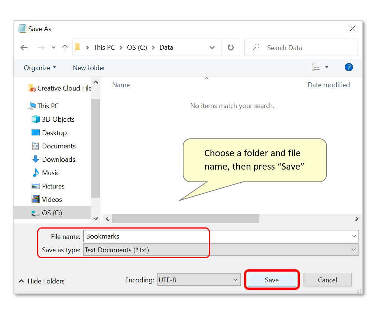Click the Downloads blue arrow icon
376x315 pixels.
[x=36, y=159]
